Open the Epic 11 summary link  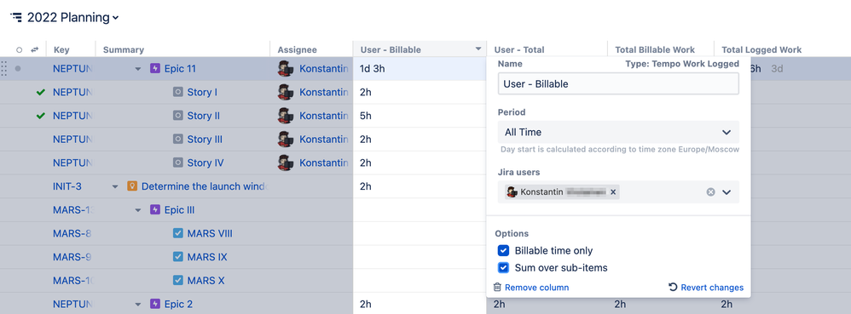tap(180, 69)
